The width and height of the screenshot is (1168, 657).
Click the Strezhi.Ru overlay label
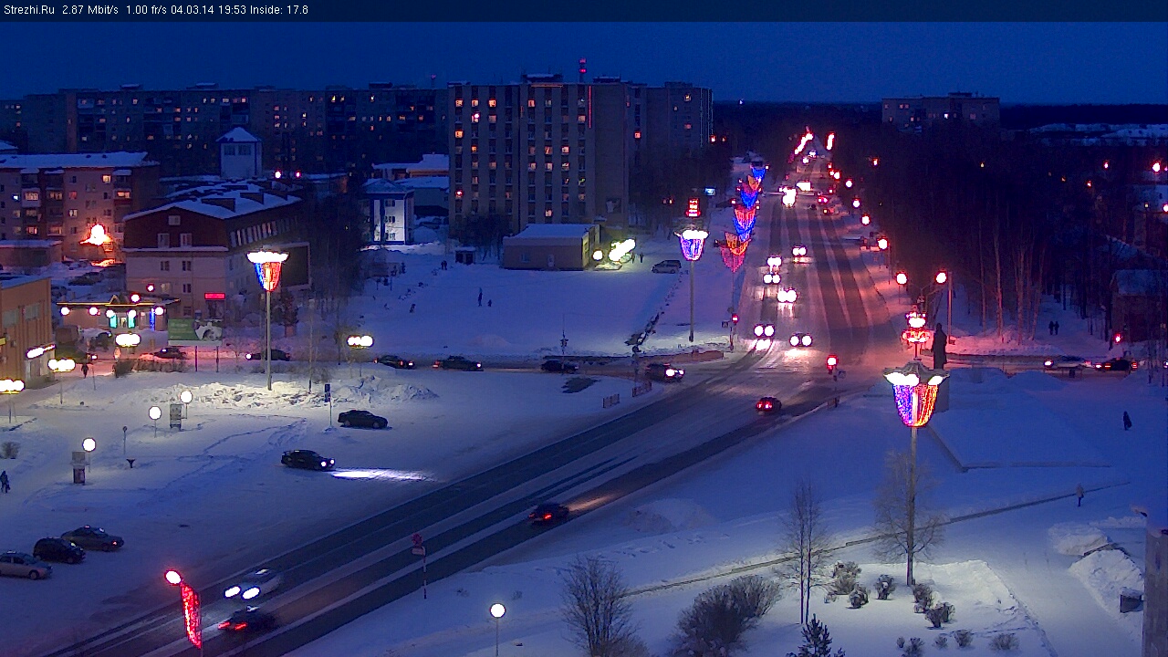[29, 10]
